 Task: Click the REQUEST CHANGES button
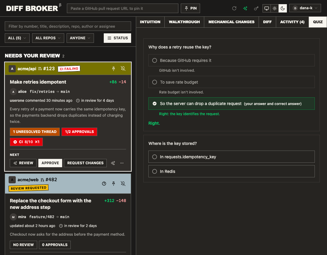point(85,163)
